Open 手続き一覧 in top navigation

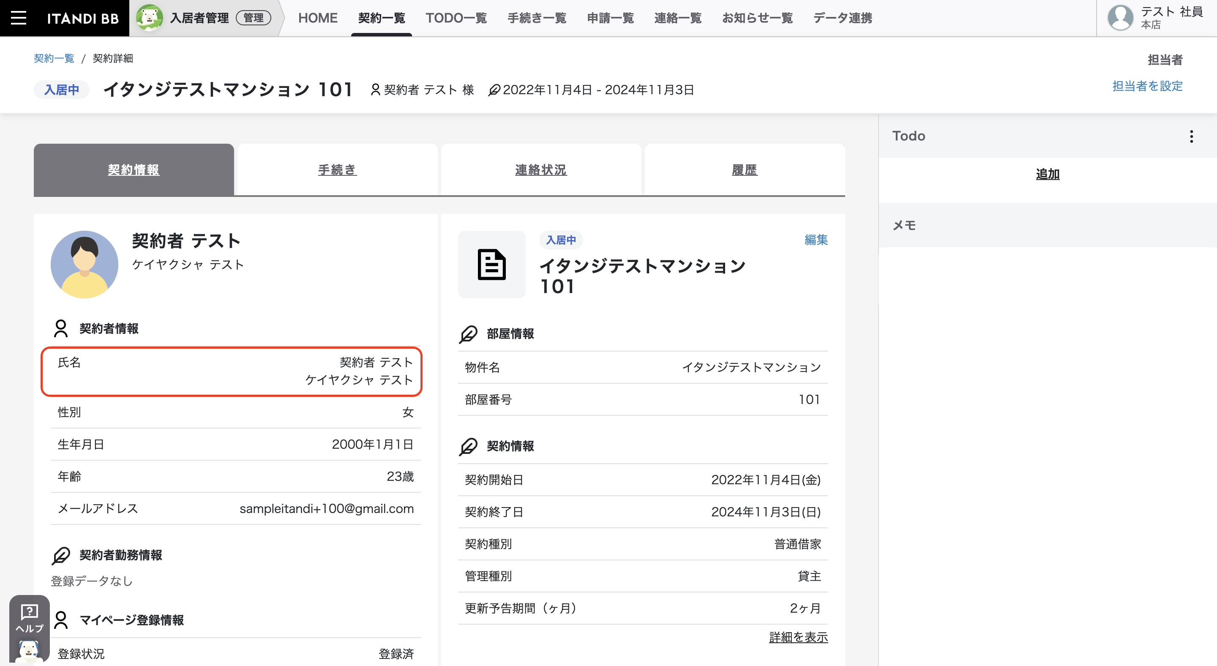click(537, 18)
